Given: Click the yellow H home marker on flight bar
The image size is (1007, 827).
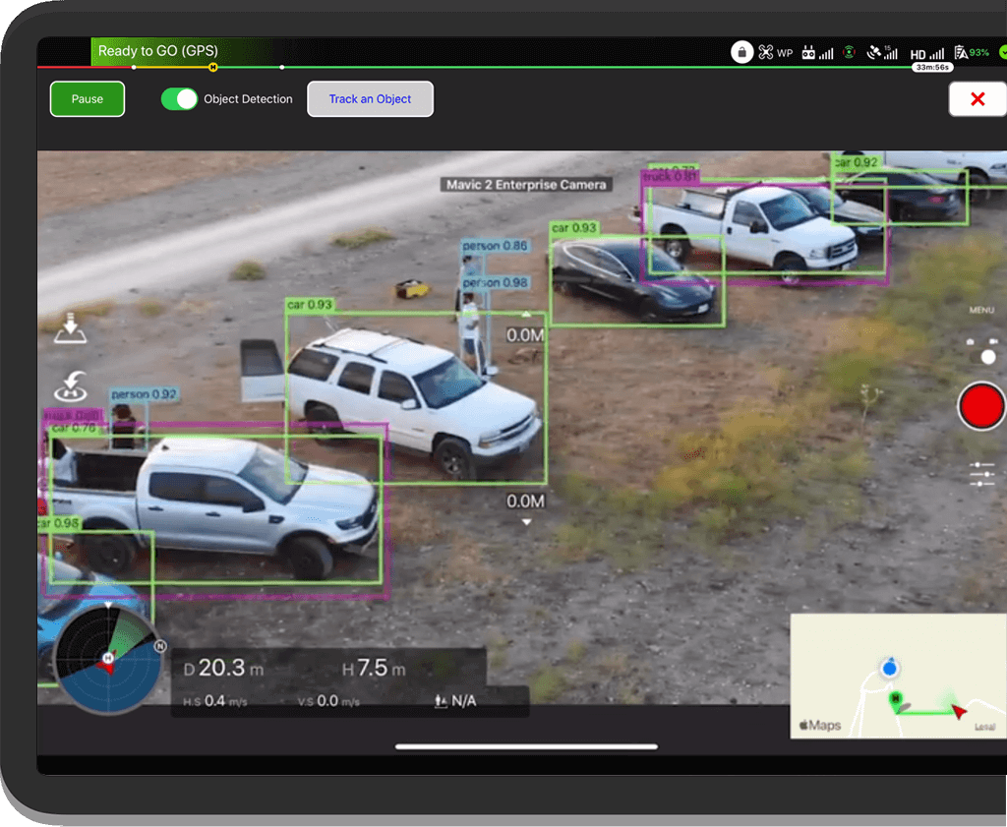Looking at the screenshot, I should 213,67.
